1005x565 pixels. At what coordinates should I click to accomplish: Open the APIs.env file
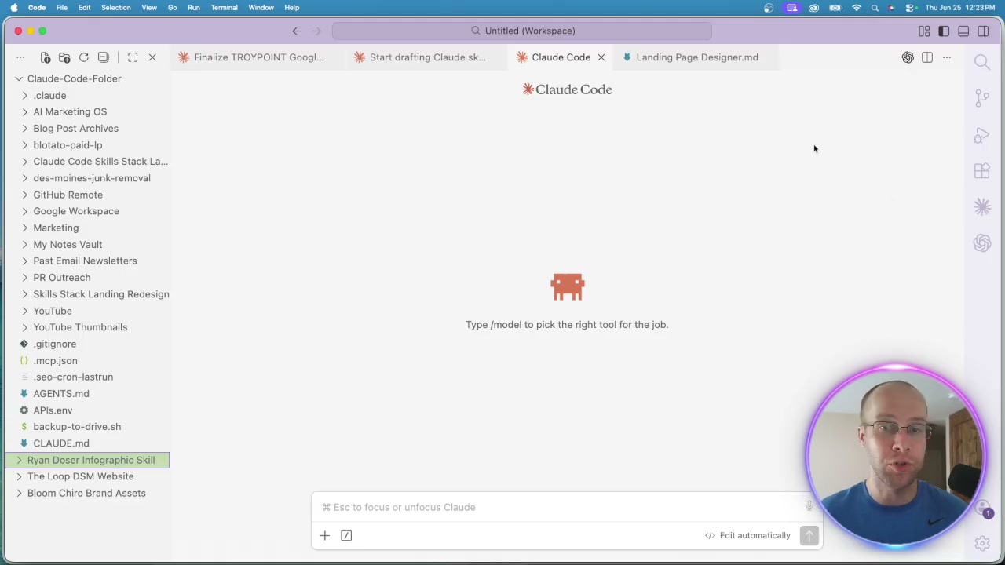tap(53, 410)
